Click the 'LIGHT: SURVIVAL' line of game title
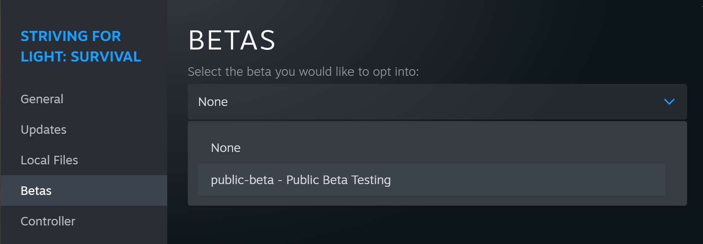703x244 pixels. click(81, 57)
